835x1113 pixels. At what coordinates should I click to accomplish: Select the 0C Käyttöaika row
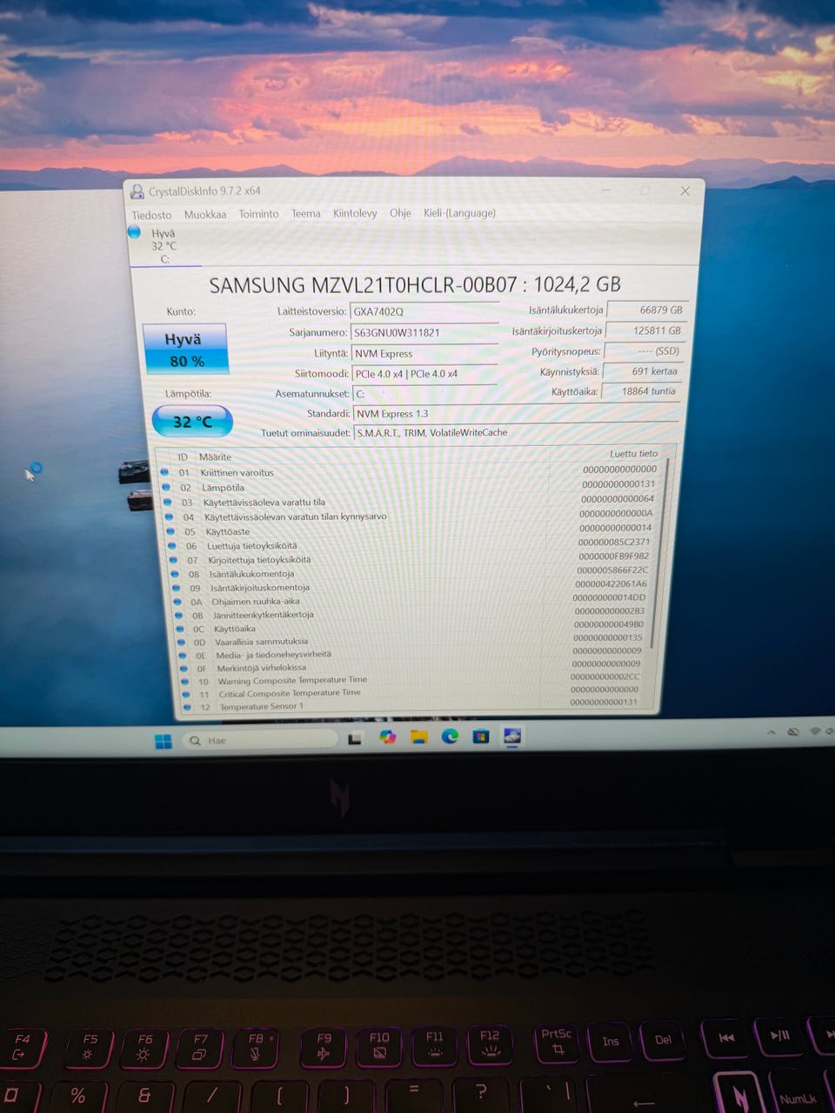pos(411,627)
